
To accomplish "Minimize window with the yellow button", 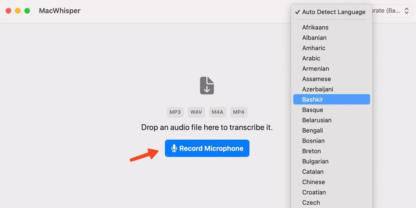I will tap(18, 11).
